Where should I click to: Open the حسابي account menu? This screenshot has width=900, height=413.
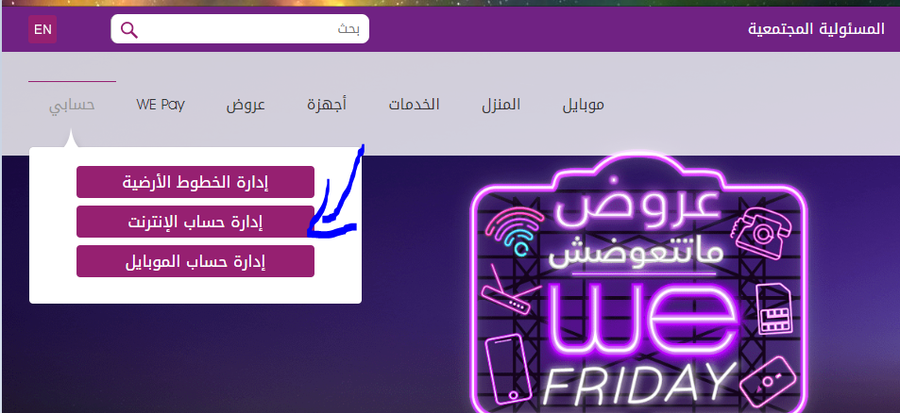pos(72,106)
